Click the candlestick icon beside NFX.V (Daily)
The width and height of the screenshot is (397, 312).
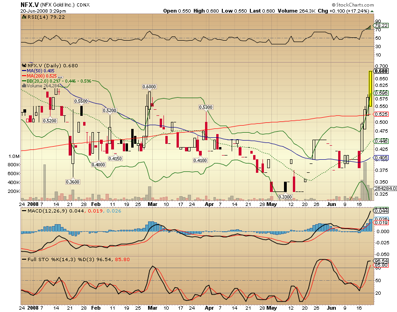24,66
